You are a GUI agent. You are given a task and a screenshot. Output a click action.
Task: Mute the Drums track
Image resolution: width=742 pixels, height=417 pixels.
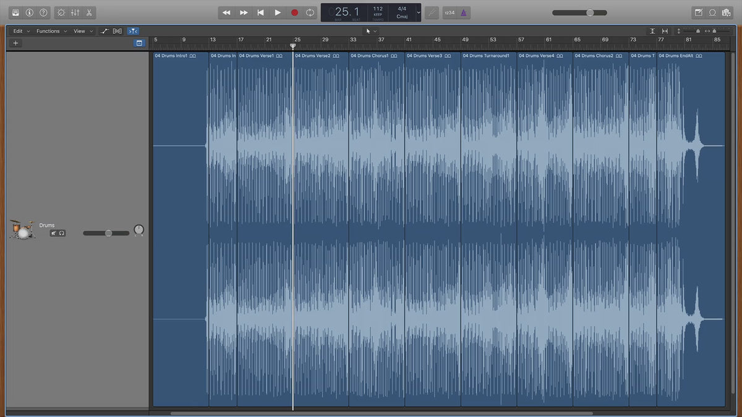coord(54,234)
